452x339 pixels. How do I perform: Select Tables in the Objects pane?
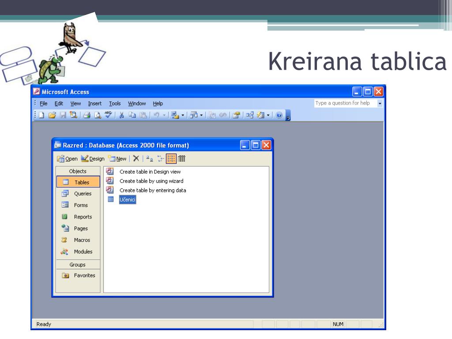point(78,182)
